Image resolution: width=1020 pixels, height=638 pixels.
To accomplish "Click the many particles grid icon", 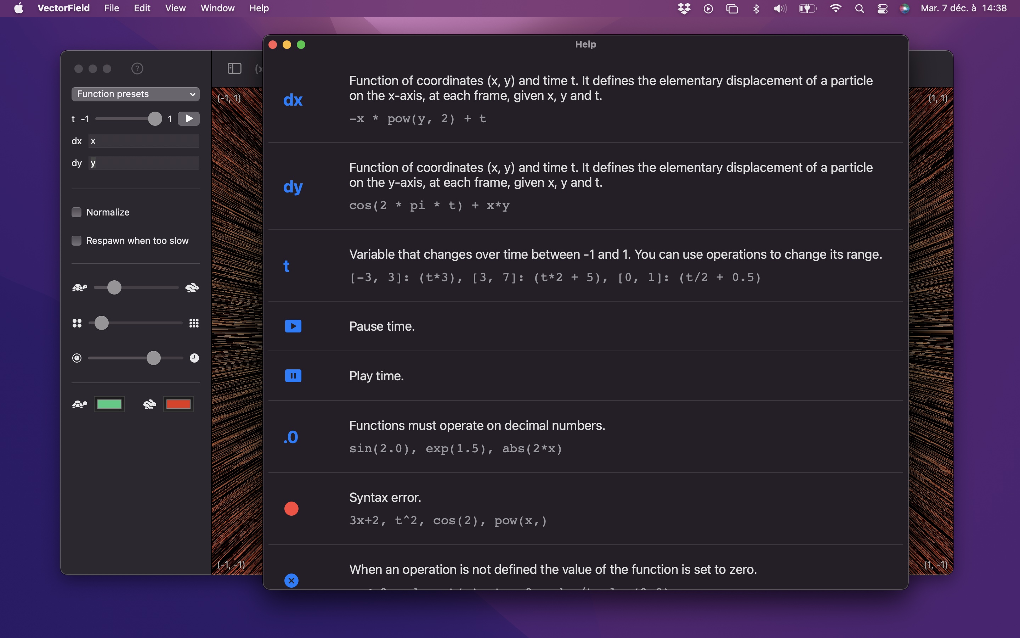I will [x=194, y=323].
